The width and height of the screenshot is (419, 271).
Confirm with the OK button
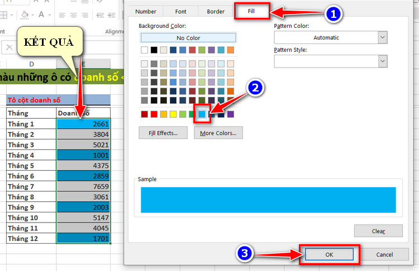(329, 254)
